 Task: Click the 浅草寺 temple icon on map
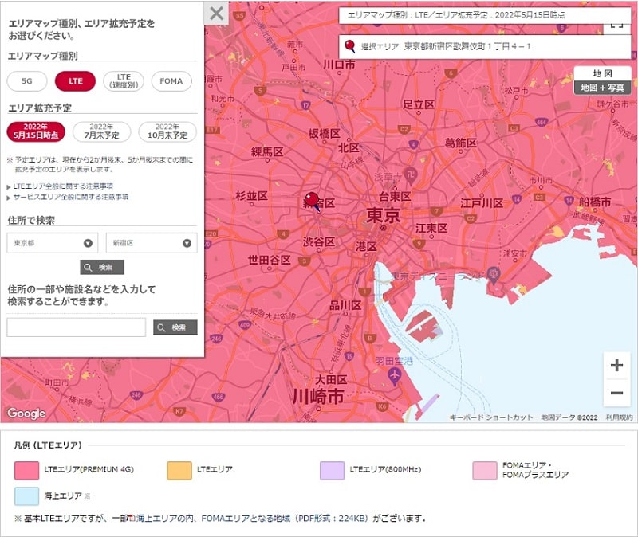411,175
